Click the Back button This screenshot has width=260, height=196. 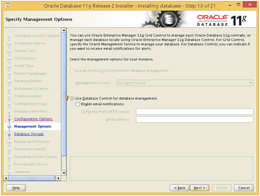pyautogui.click(x=179, y=188)
